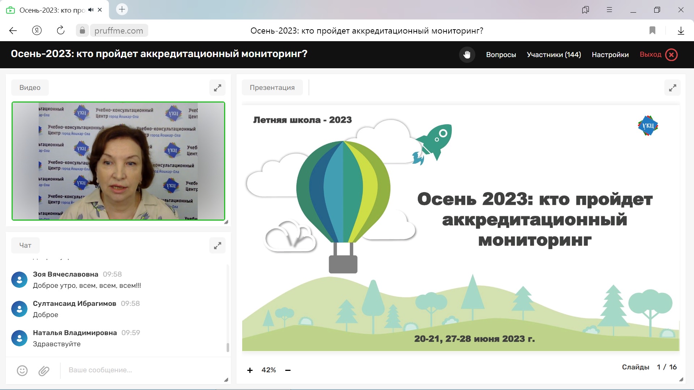694x390 pixels.
Task: Go back with the browser arrow
Action: coord(13,31)
